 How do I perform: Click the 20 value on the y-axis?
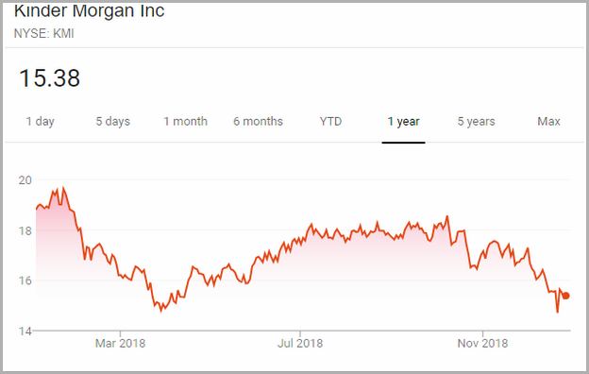pos(25,180)
